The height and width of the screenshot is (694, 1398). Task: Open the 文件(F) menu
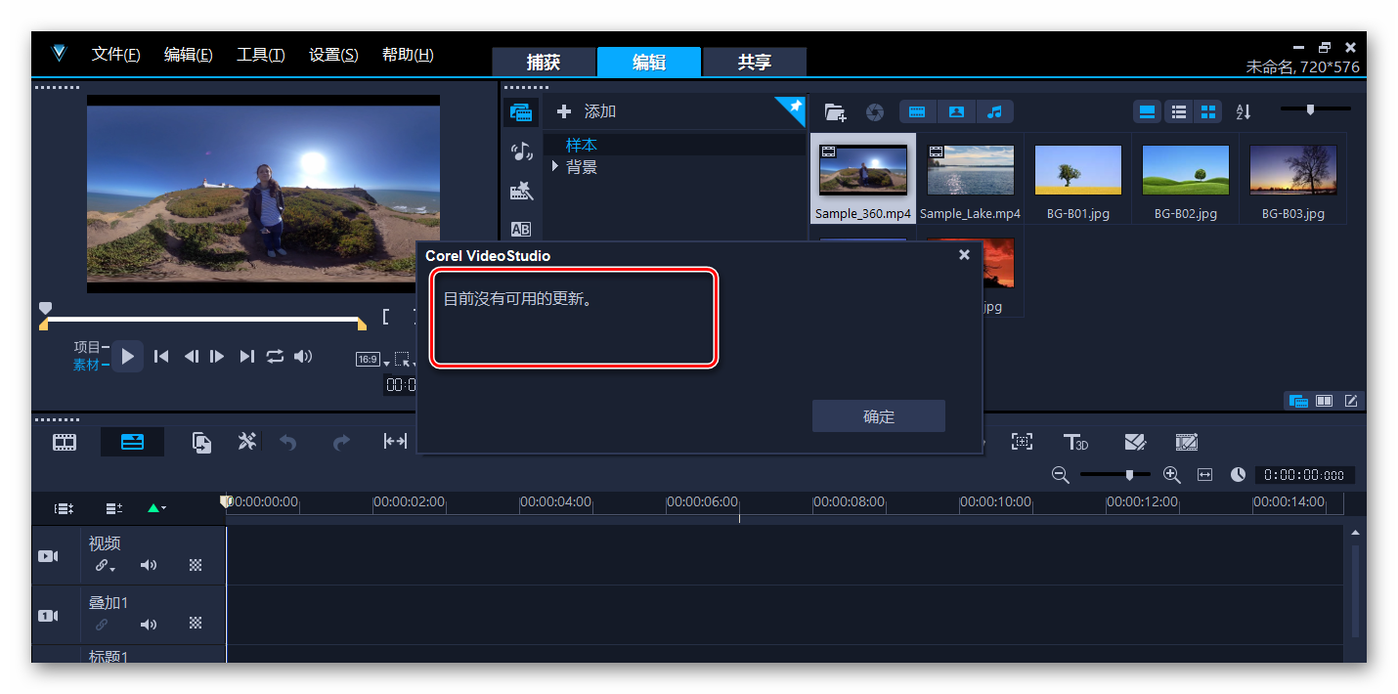tap(116, 55)
